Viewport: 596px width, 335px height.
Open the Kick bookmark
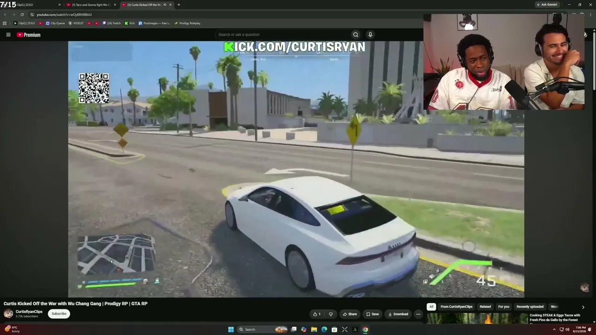(129, 23)
